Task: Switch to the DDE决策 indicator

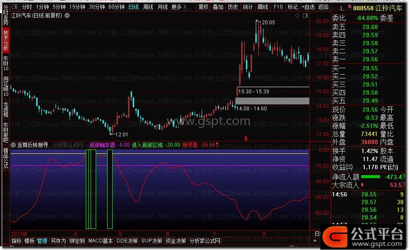Action: [127, 241]
